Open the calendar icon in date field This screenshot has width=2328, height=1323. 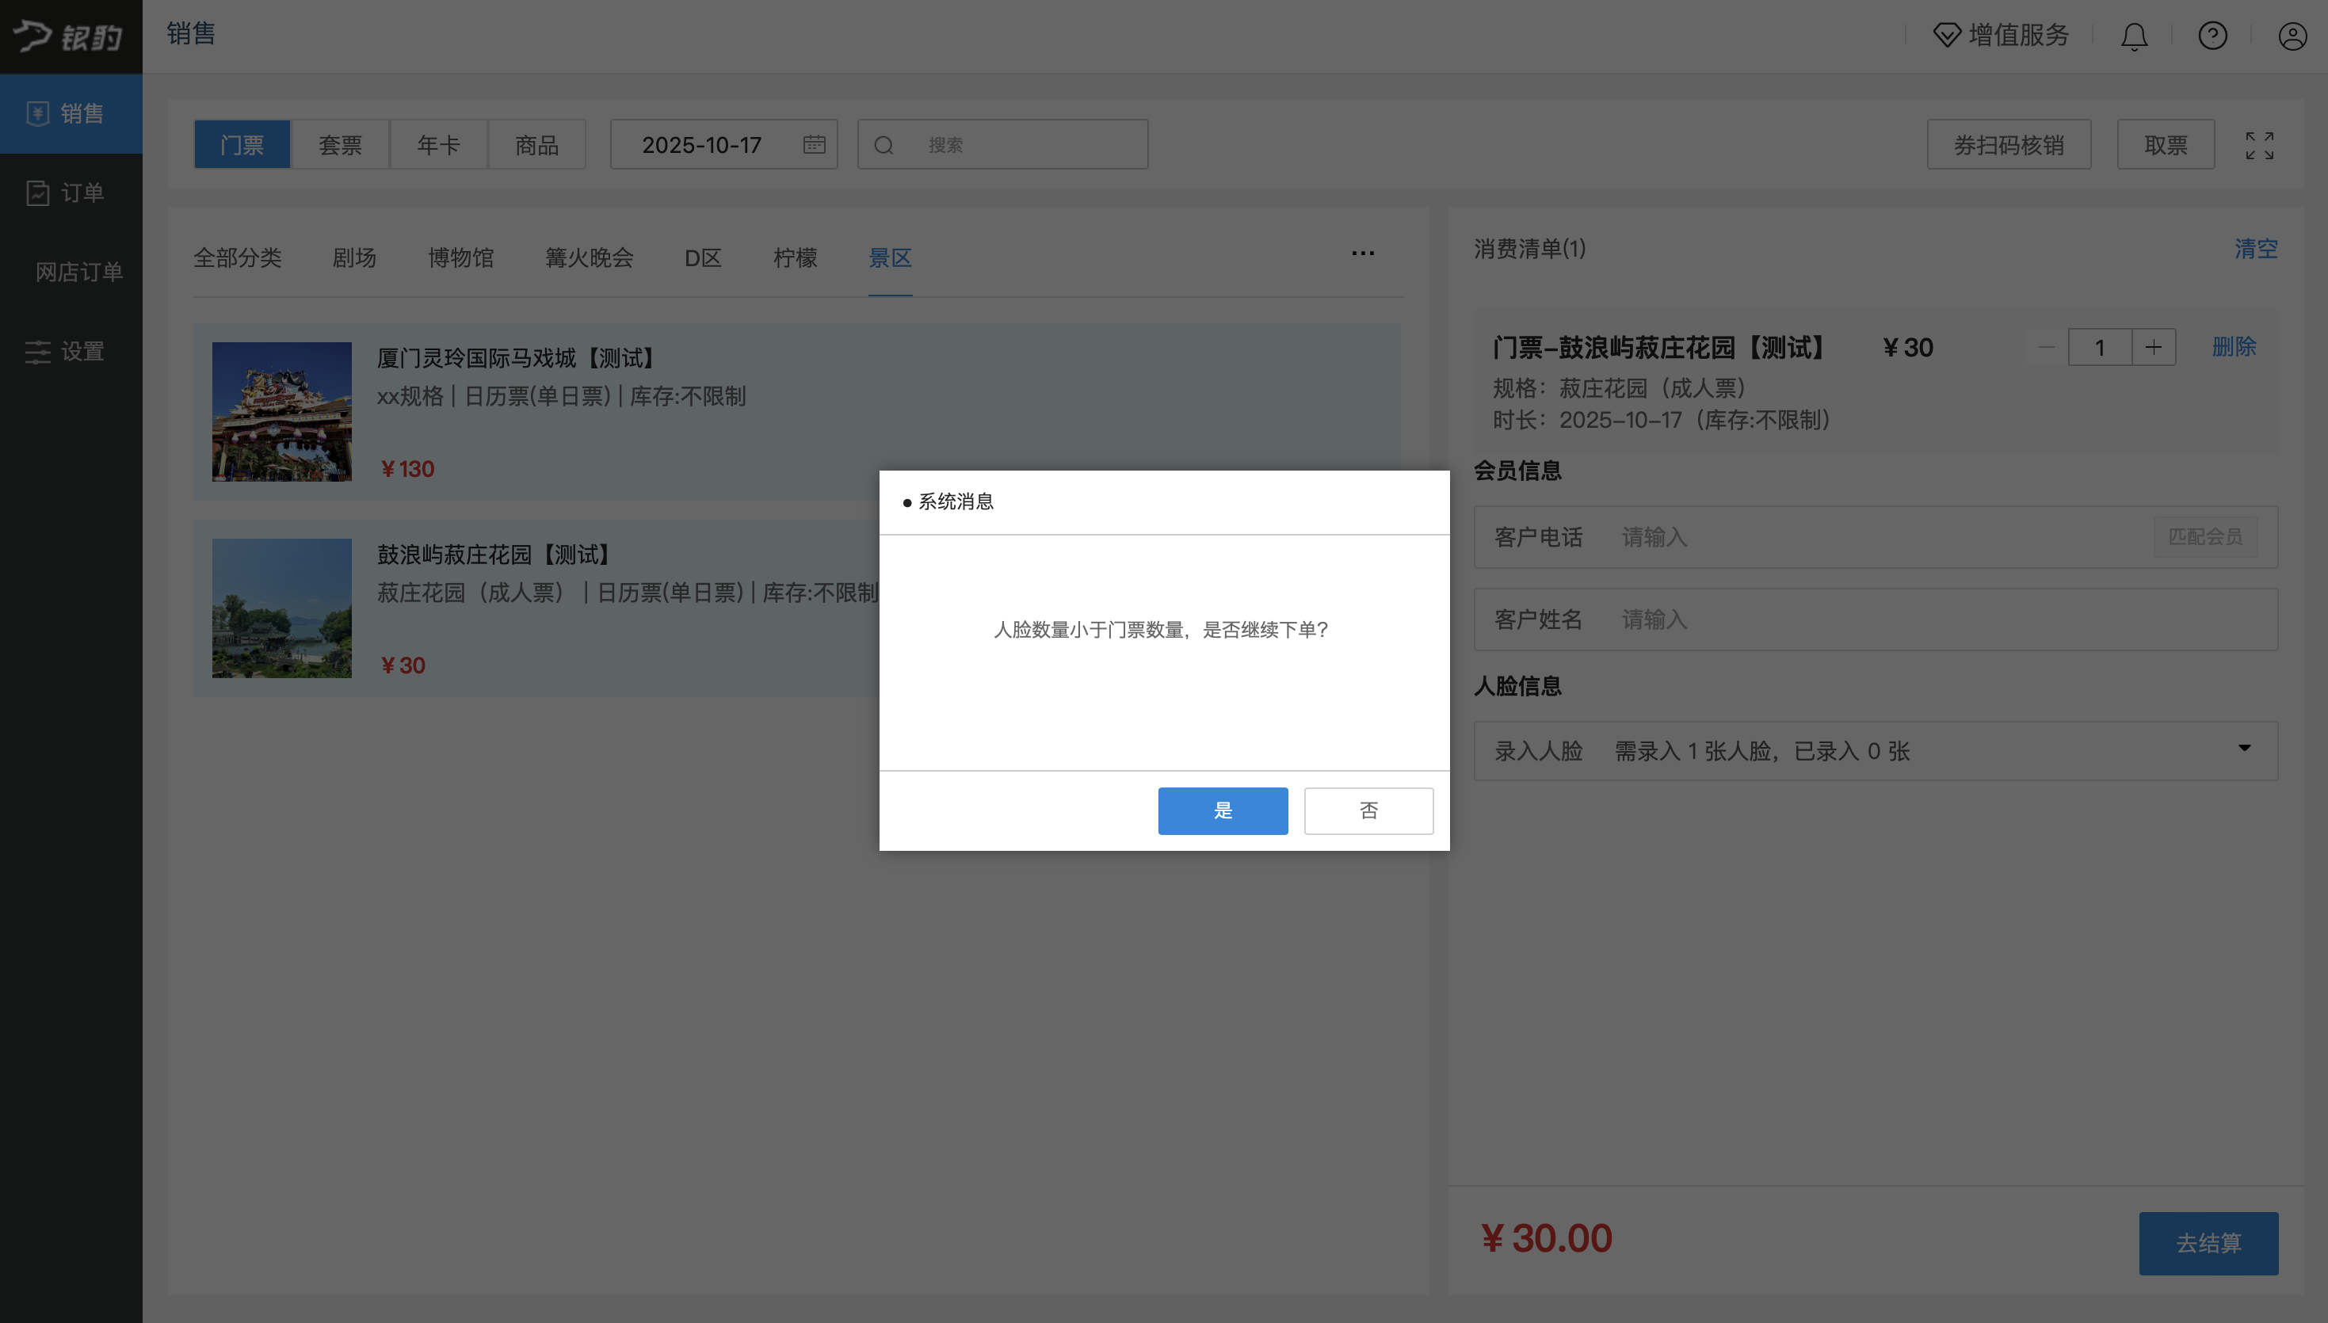coord(813,144)
